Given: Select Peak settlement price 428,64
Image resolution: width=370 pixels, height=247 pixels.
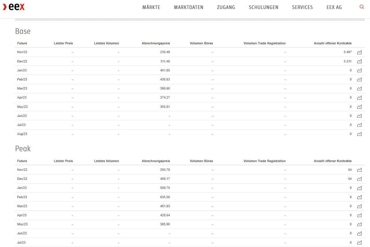Looking at the screenshot, I should 165,215.
